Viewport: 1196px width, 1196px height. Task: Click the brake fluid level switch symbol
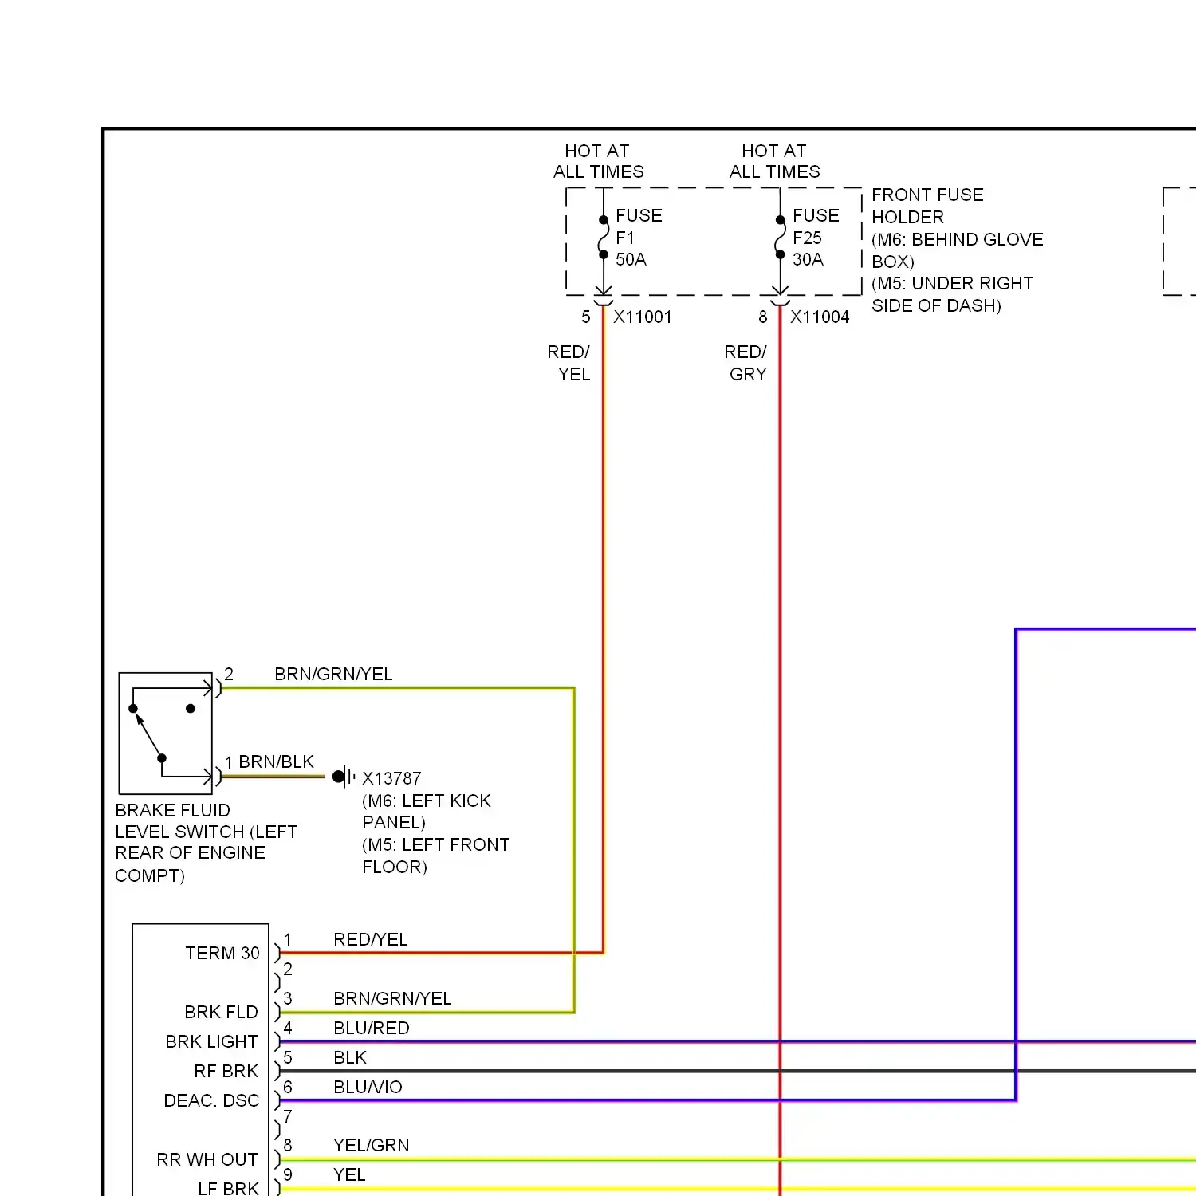[x=166, y=734]
